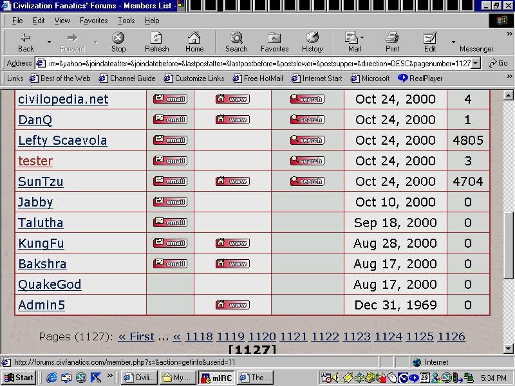This screenshot has height=386, width=515.
Task: Go to members list page 1118
Action: point(199,336)
